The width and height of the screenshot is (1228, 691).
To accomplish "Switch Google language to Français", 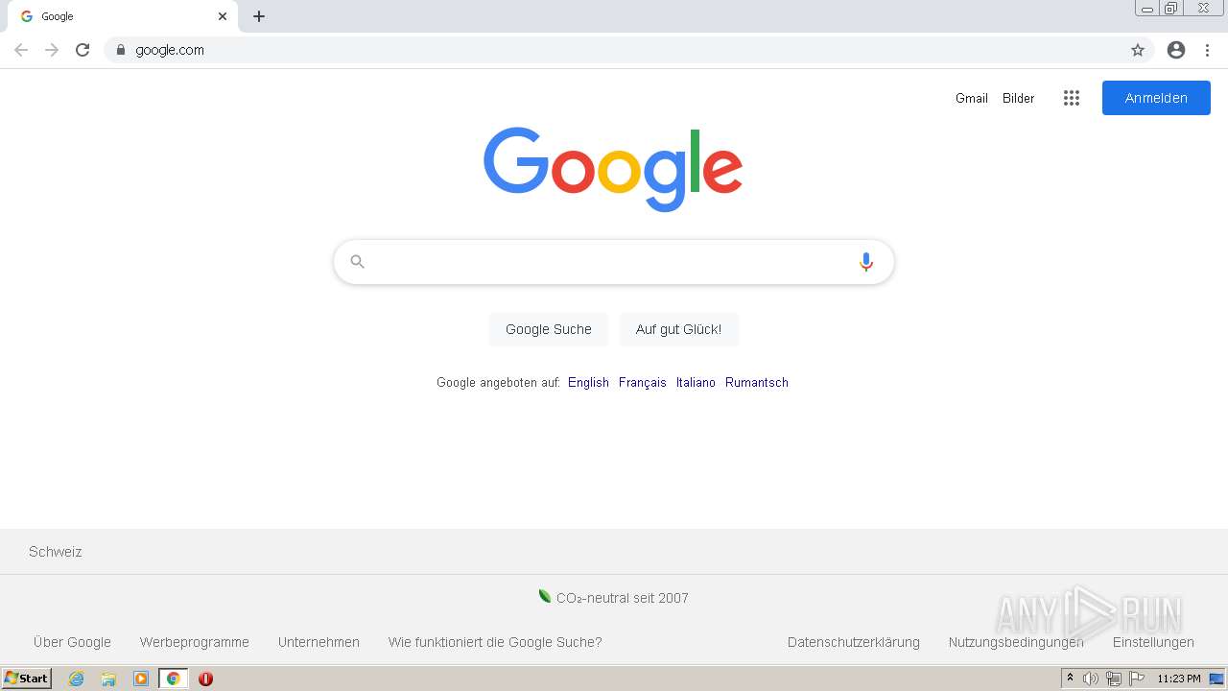I will [x=643, y=382].
